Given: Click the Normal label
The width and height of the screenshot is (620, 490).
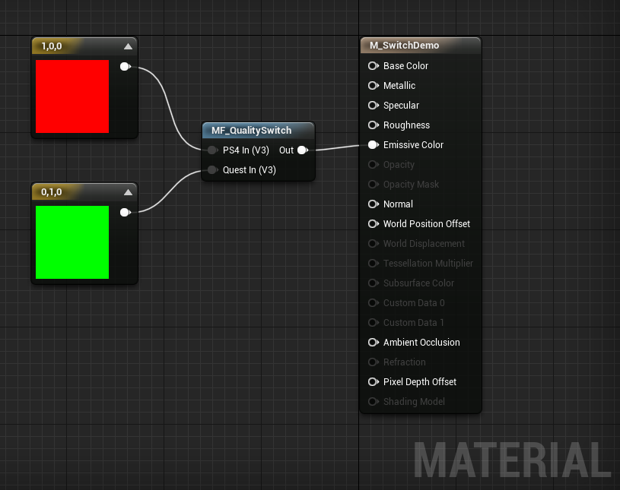Looking at the screenshot, I should [398, 204].
